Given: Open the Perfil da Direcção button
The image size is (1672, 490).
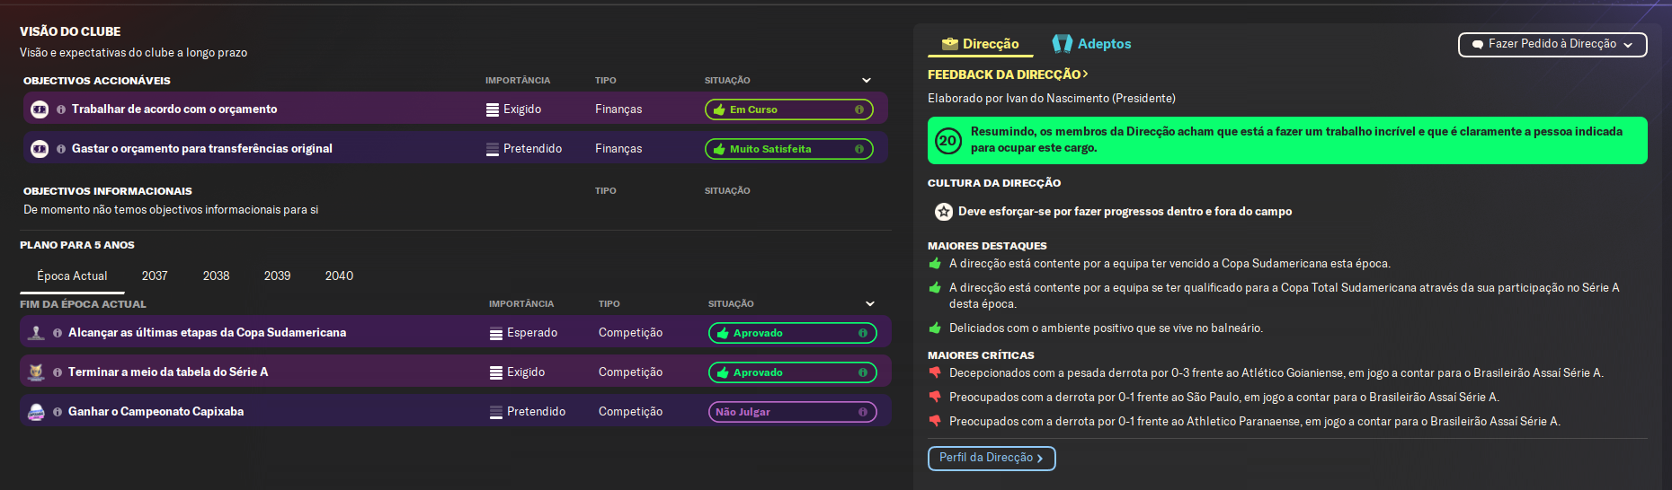Looking at the screenshot, I should coord(991,458).
